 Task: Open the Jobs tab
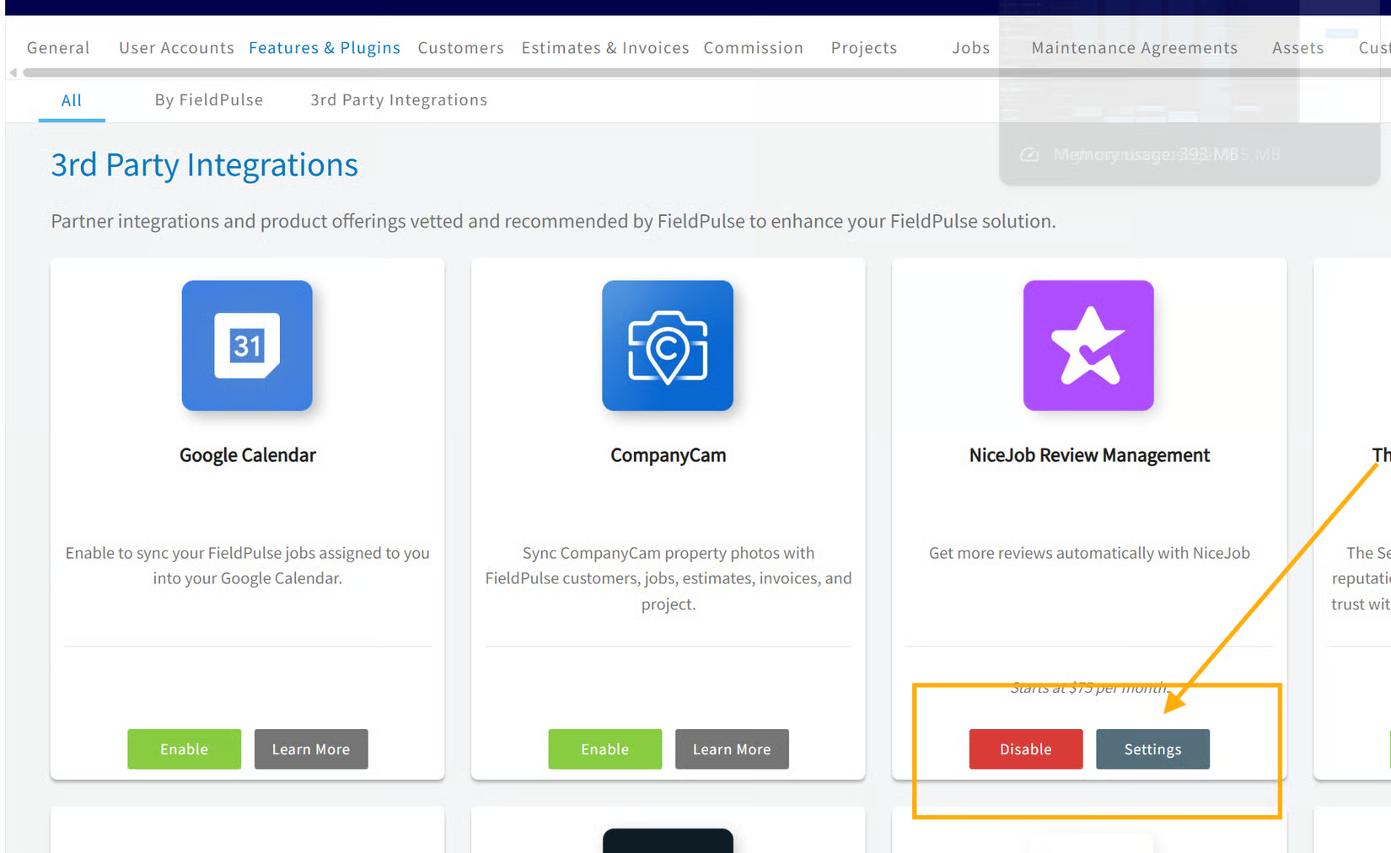[x=971, y=48]
